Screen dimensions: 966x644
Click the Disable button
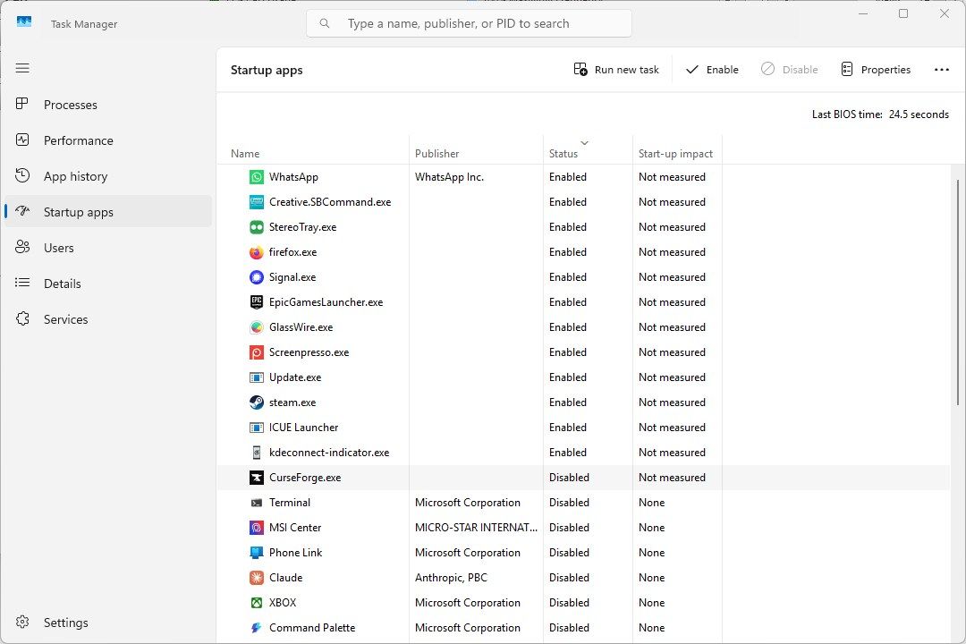pyautogui.click(x=789, y=70)
